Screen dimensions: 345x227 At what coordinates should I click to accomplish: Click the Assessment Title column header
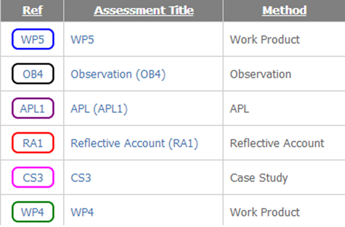[x=144, y=10]
